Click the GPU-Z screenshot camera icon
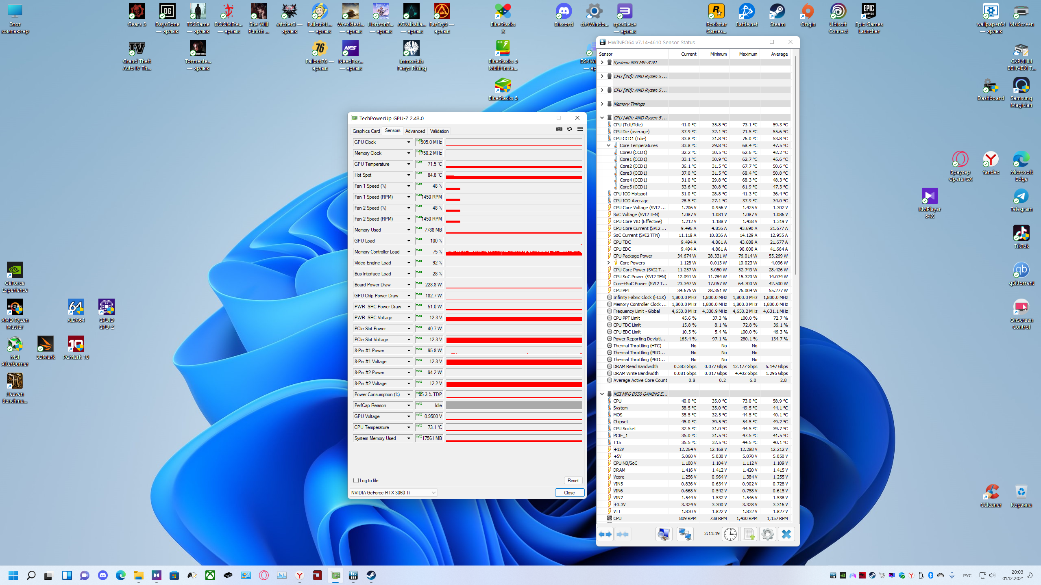1041x585 pixels. tap(559, 129)
